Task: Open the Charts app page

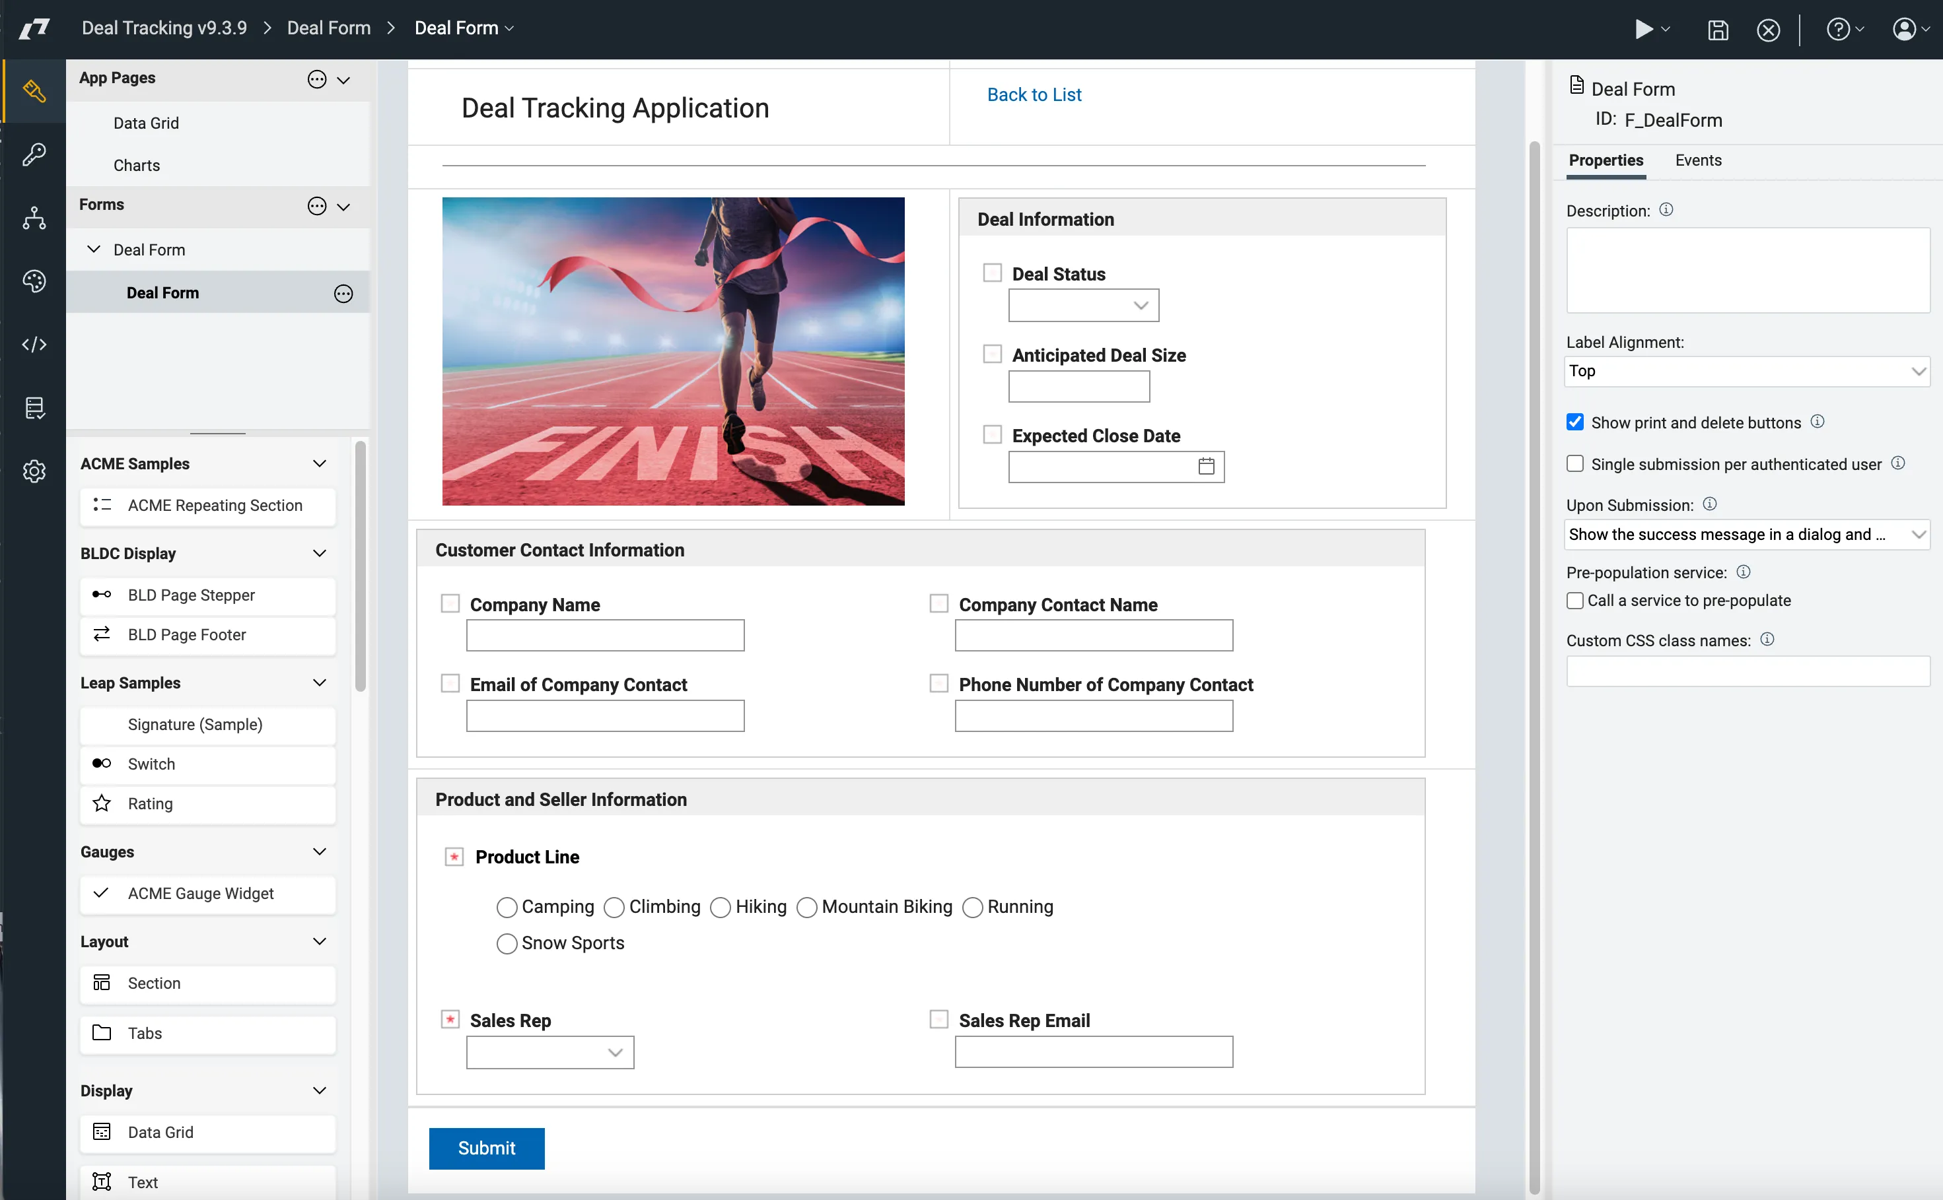Action: 137,165
